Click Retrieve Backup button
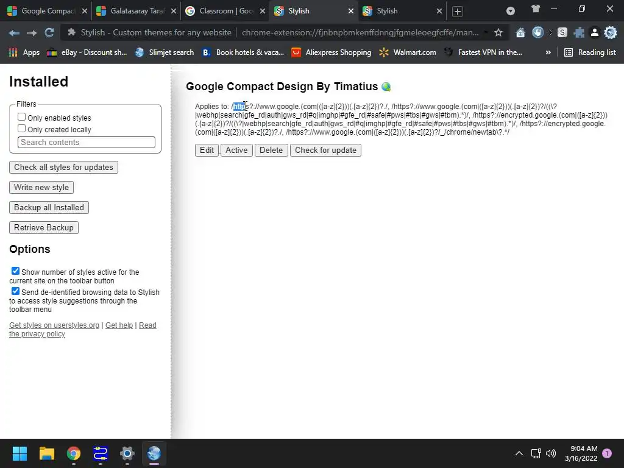This screenshot has height=468, width=624. 44,228
